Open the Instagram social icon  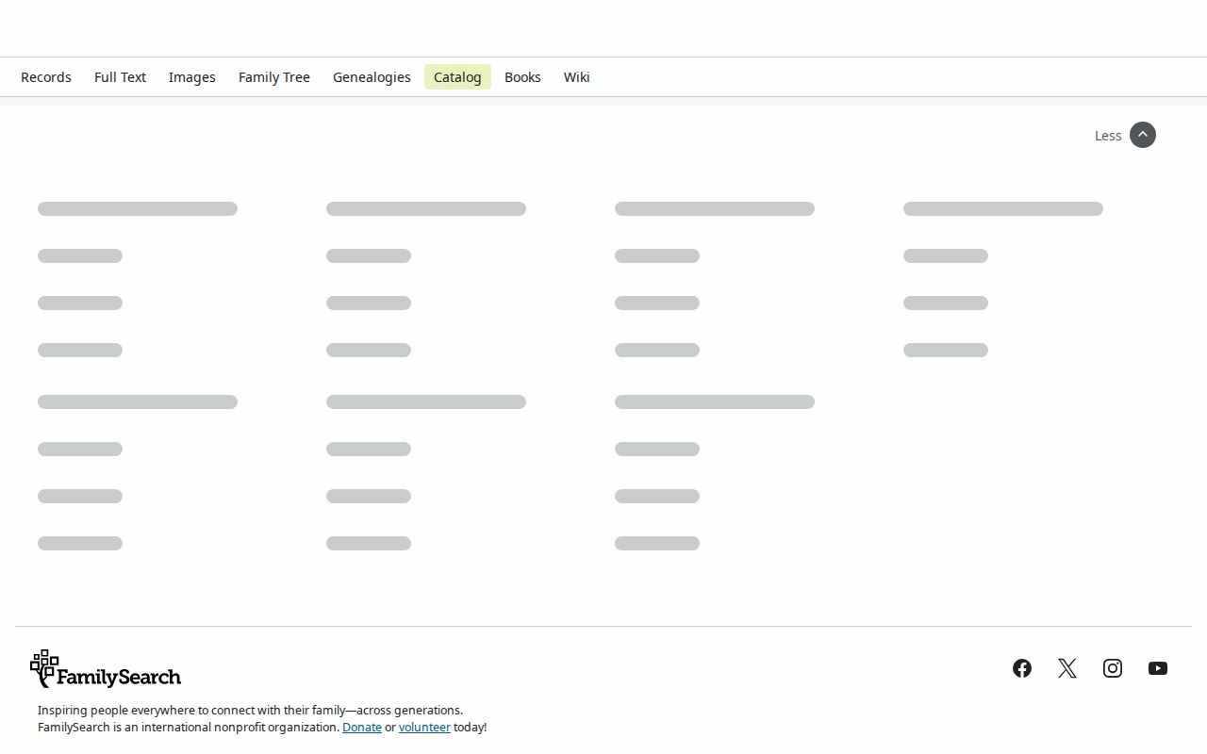point(1113,668)
